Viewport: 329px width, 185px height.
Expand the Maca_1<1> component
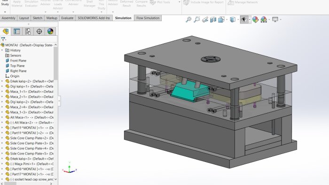[2, 92]
